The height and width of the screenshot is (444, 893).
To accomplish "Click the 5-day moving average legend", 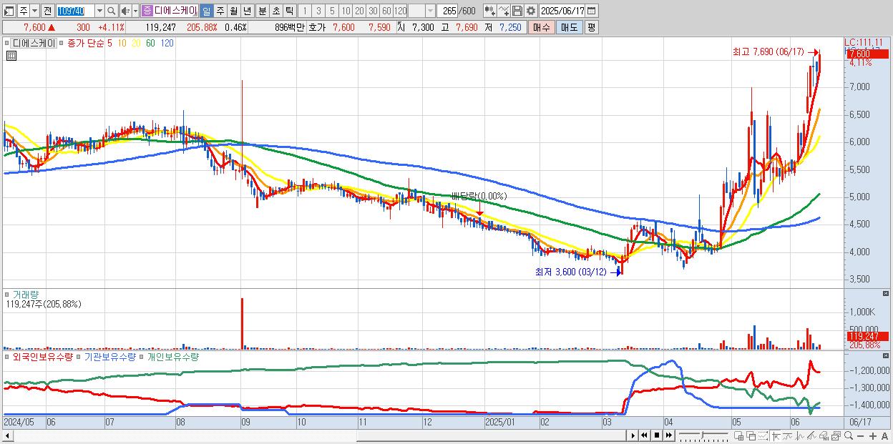I will tap(109, 43).
